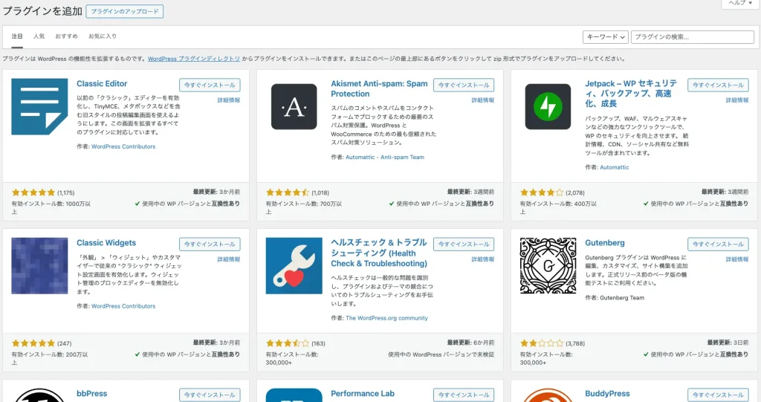Click the Jetpack plugin icon
This screenshot has height=402, width=761.
548,106
